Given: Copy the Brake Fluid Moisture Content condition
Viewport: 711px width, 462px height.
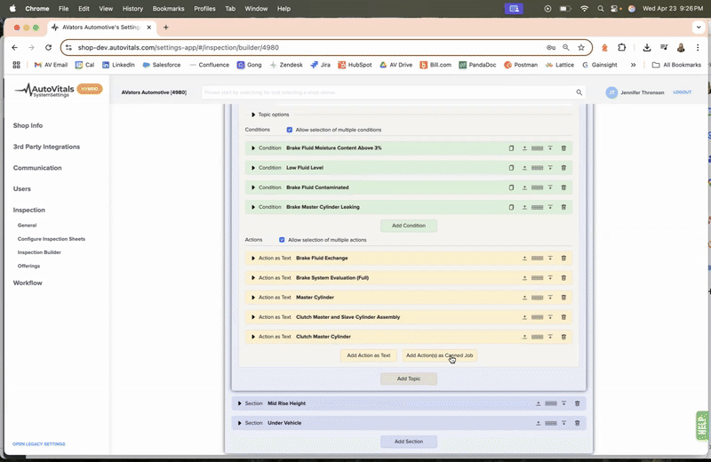Looking at the screenshot, I should [511, 148].
